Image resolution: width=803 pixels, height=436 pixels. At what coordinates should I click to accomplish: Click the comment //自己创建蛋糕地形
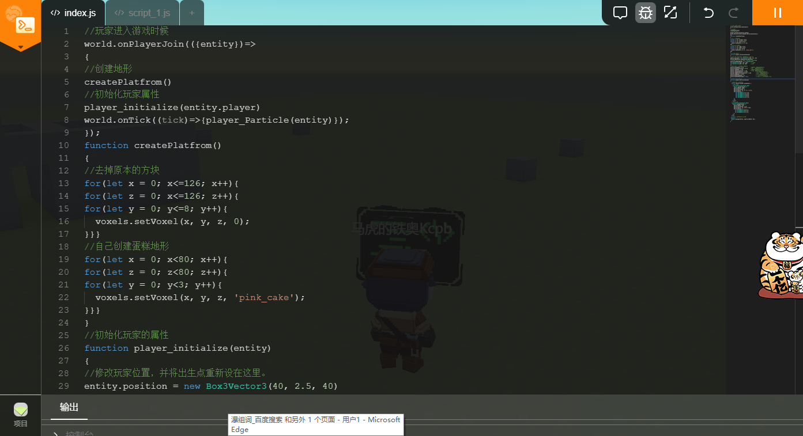pos(126,247)
